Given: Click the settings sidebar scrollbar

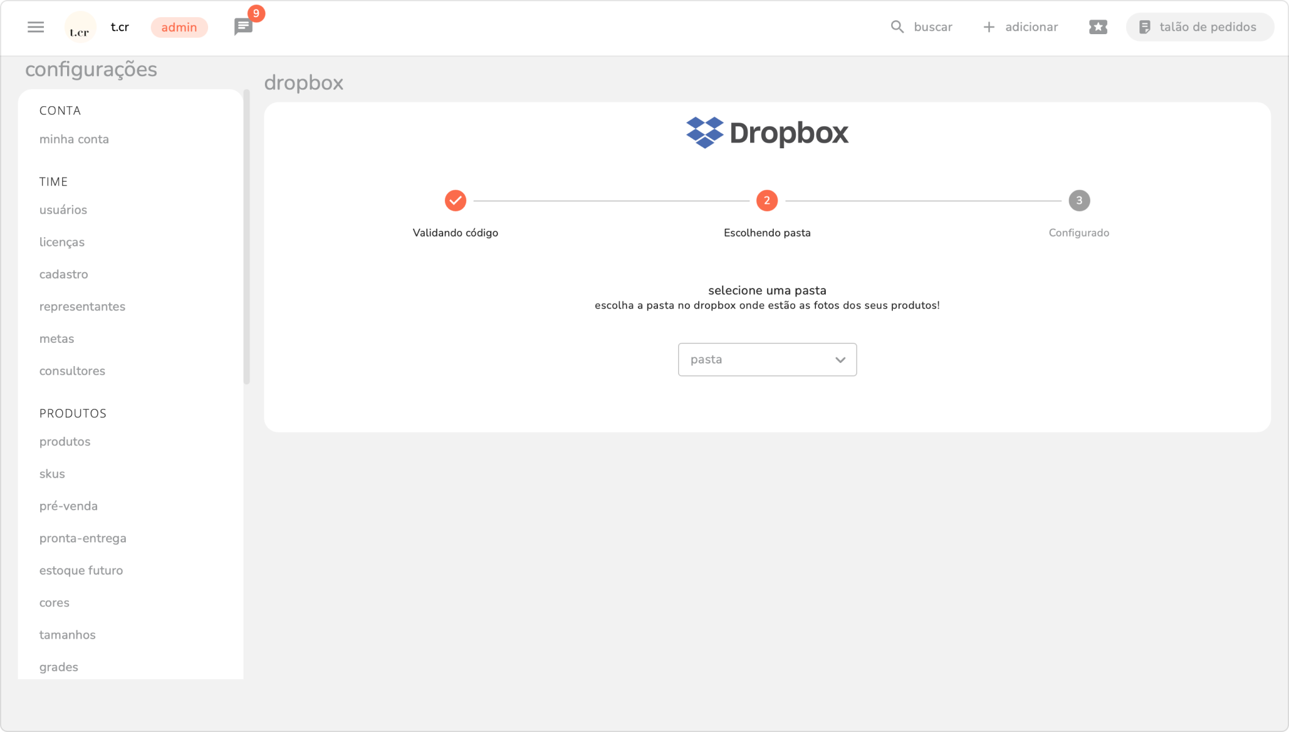Looking at the screenshot, I should 247,237.
